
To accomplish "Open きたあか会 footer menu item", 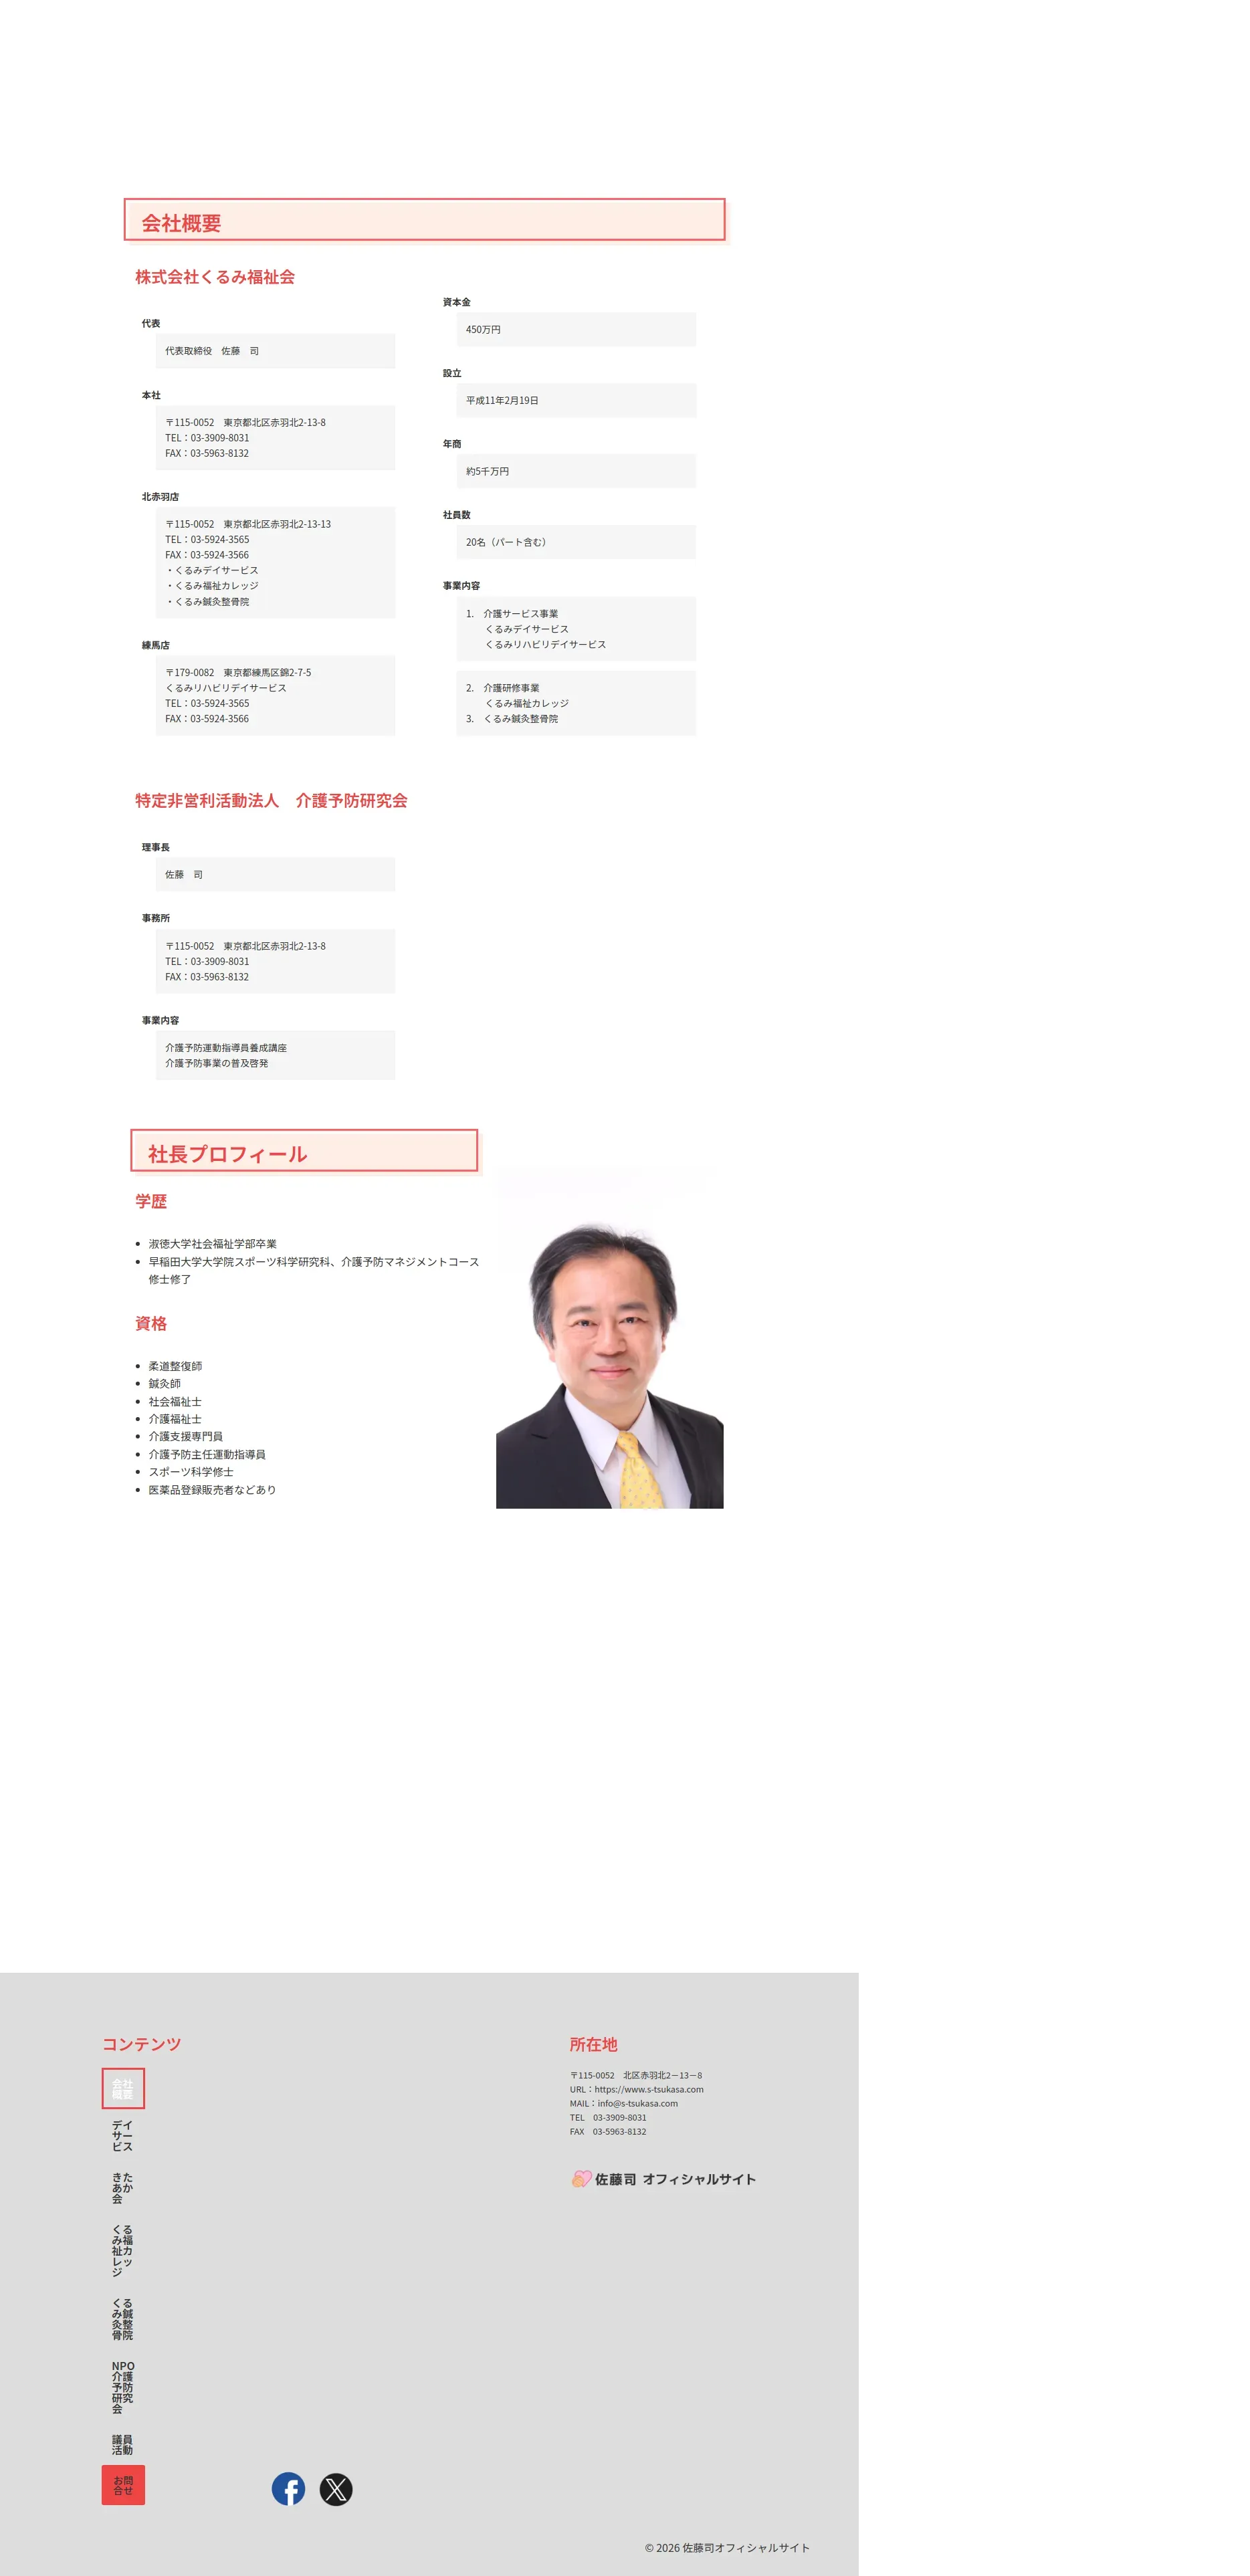I will pos(123,2187).
